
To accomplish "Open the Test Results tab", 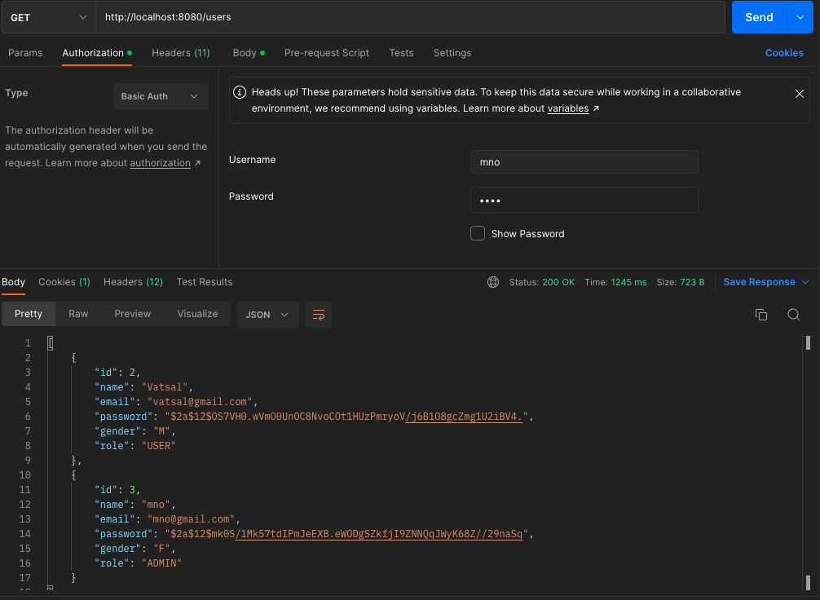I will pyautogui.click(x=204, y=281).
